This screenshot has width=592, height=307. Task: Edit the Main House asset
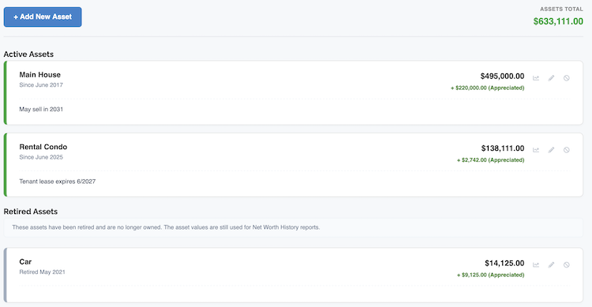(551, 78)
